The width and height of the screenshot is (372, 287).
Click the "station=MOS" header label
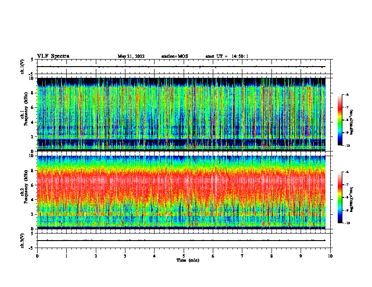pos(175,56)
